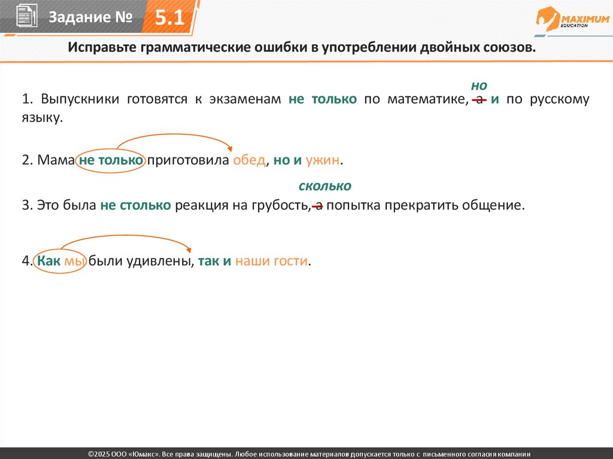This screenshot has width=613, height=459.
Task: Click the circled word Как in sentence 4
Action: click(x=48, y=261)
